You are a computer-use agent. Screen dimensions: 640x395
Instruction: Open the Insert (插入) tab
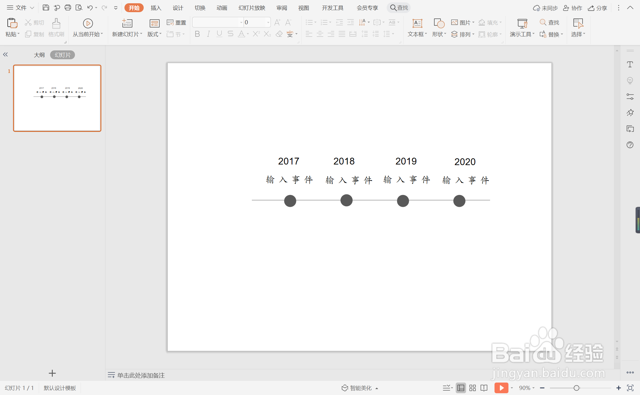(156, 8)
